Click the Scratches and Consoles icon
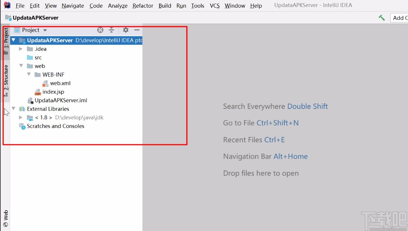Screen dimensions: 408x231 coord(22,126)
